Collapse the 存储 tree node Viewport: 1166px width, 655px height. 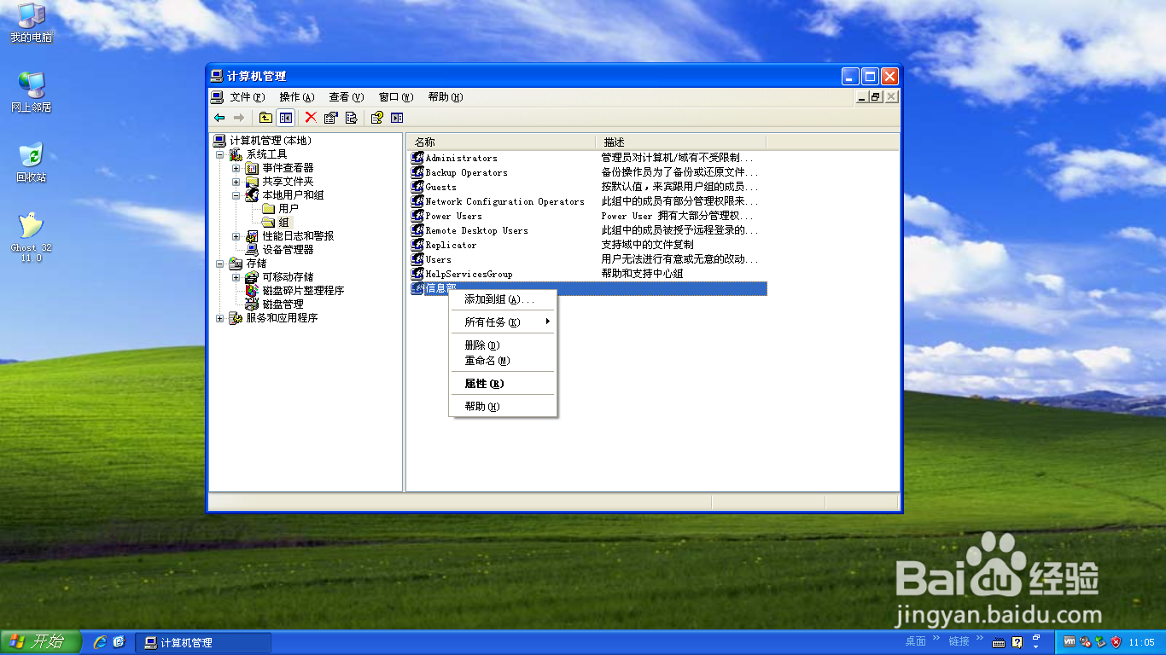pyautogui.click(x=220, y=264)
